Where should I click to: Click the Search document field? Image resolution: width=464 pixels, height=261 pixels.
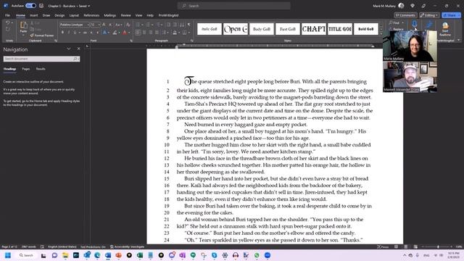[41, 59]
